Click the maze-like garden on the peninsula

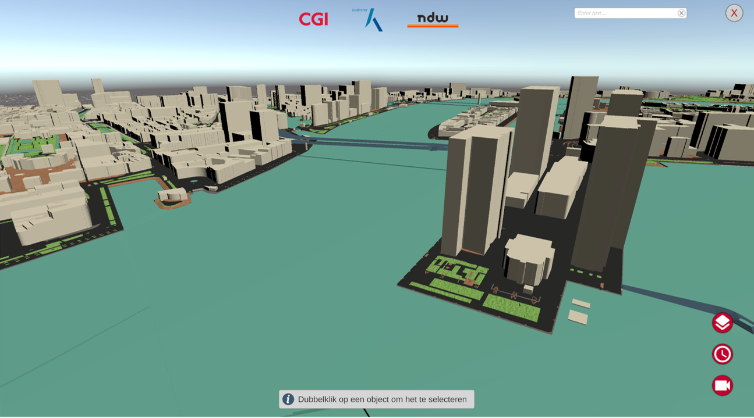[457, 270]
